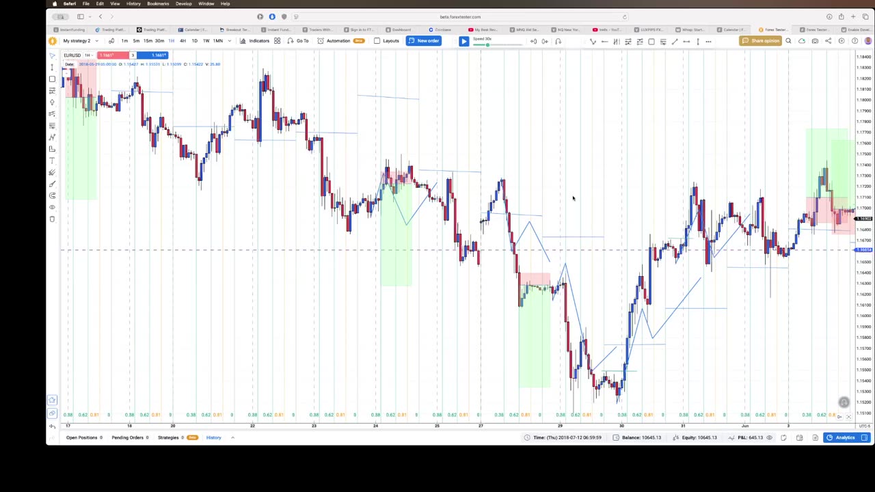
Task: Open the help question mark icon
Action: [854, 41]
